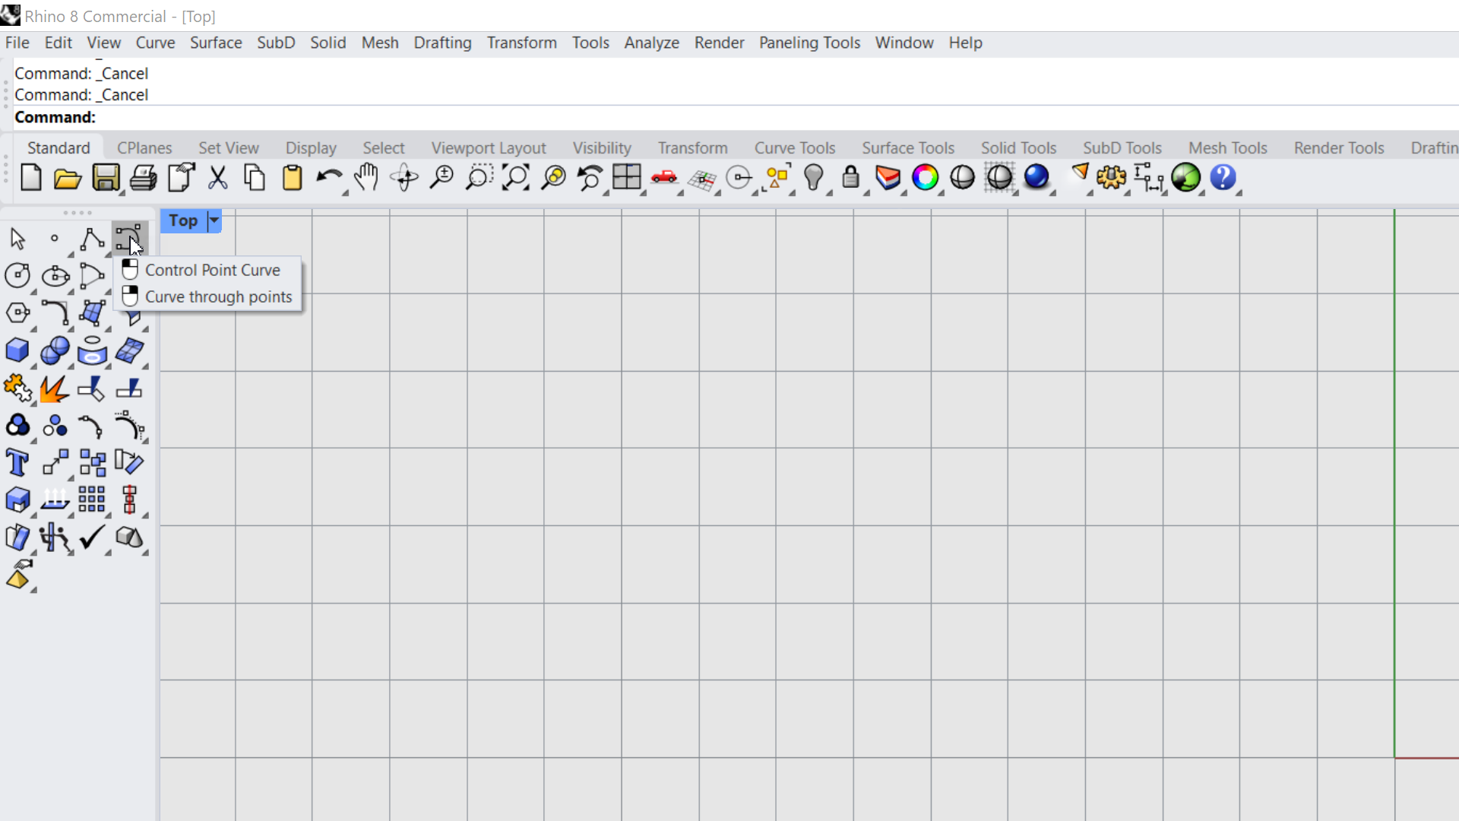Click the Explode icon
The height and width of the screenshot is (821, 1459).
pyautogui.click(x=54, y=388)
